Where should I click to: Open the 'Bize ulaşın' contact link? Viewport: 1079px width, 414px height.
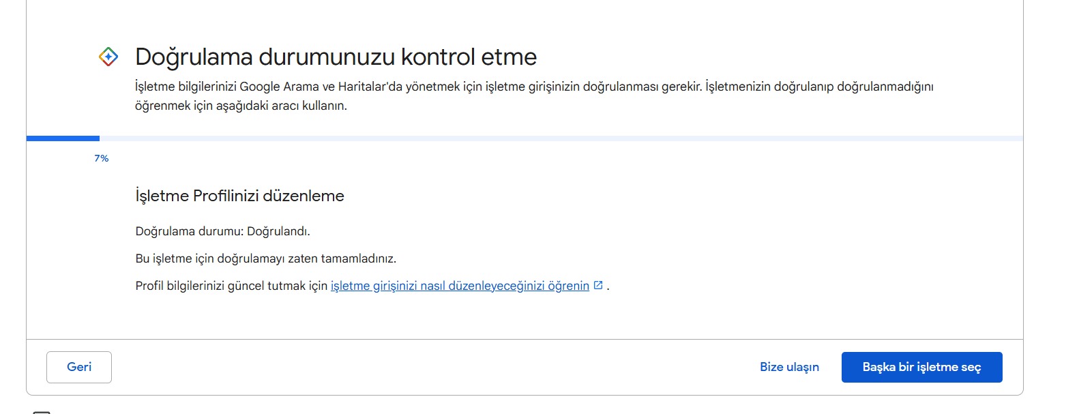789,367
